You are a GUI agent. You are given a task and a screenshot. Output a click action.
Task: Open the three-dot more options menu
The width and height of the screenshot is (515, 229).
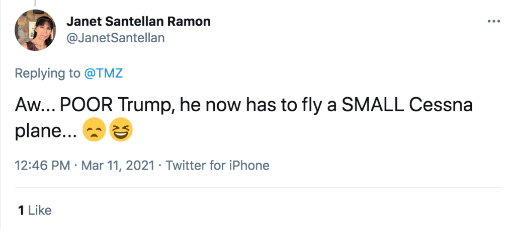(x=494, y=21)
